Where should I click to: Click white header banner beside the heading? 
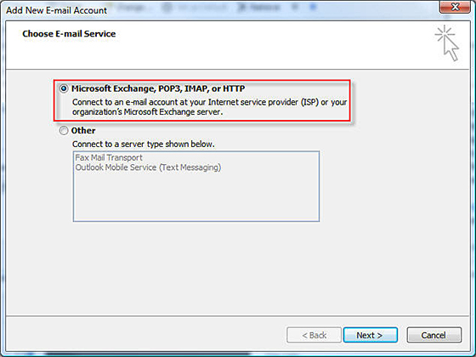[x=273, y=46]
